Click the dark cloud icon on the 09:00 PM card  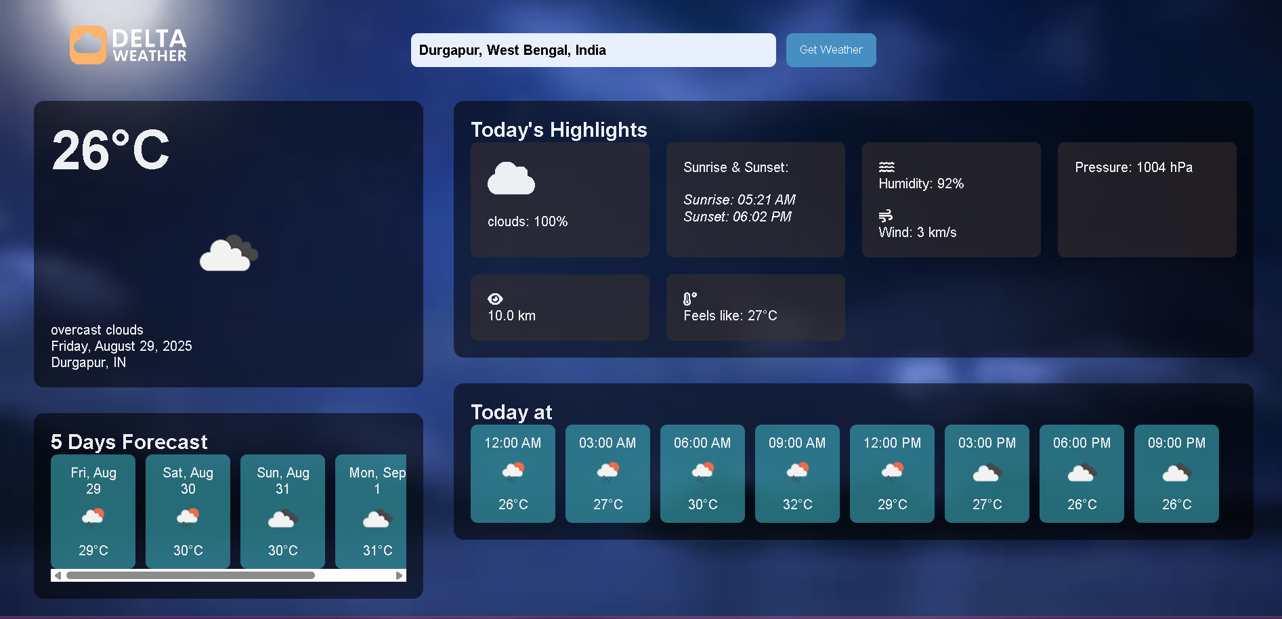pyautogui.click(x=1176, y=473)
